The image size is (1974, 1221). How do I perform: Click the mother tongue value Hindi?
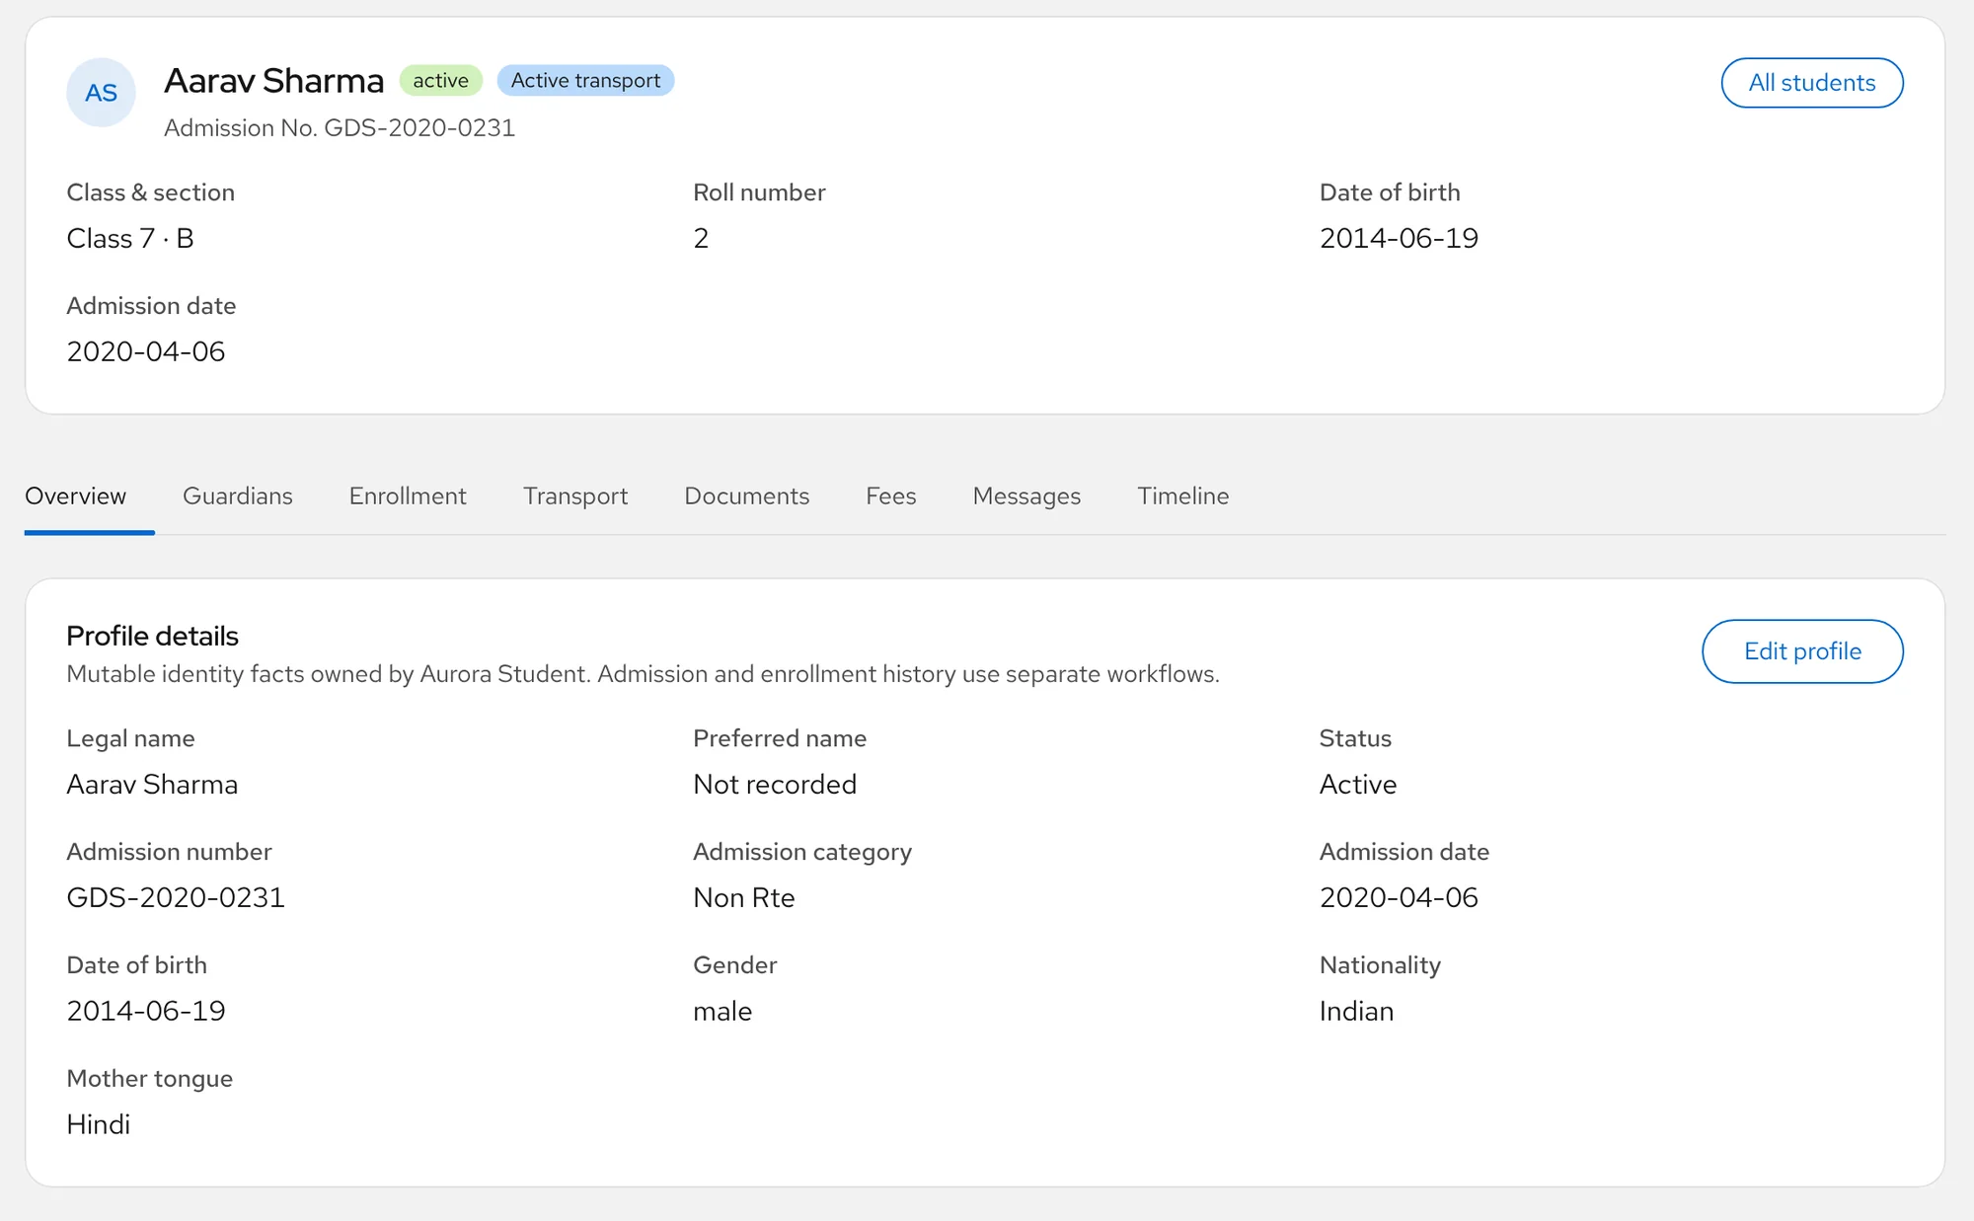point(99,1124)
